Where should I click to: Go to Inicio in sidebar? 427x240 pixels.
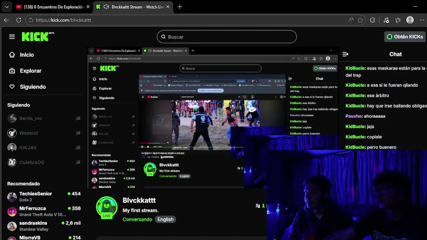27,55
